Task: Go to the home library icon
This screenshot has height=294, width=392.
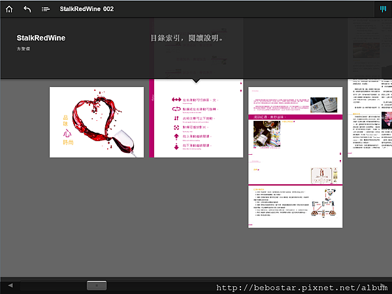Action: coord(9,9)
